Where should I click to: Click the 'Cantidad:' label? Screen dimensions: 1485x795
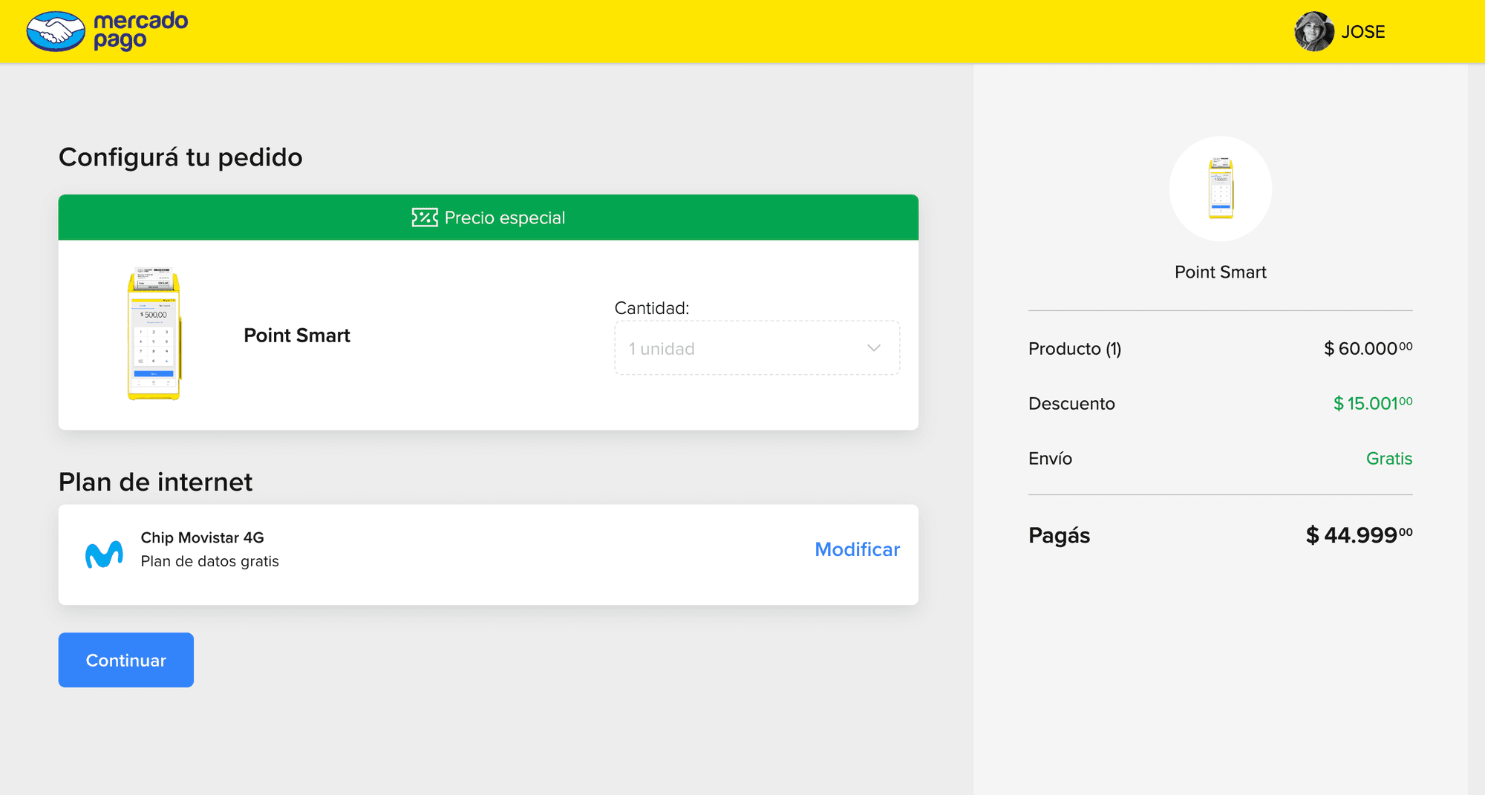[x=652, y=308]
